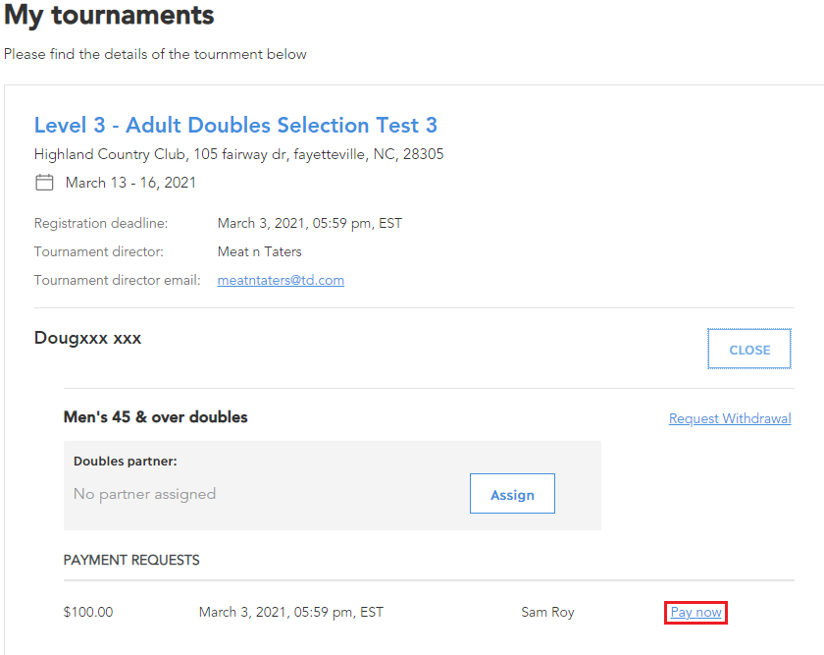
Task: Click the Meat n Taters director name
Action: 260,252
